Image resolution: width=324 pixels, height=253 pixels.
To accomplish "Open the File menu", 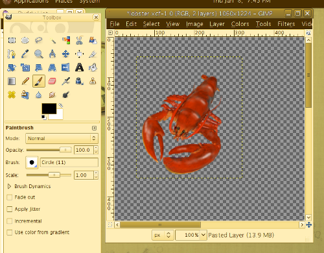I will [x=115, y=24].
